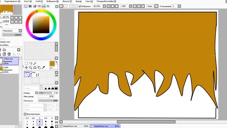Rotate canvas counterclockwise in toolbar
This screenshot has width=227, height=128.
(x=135, y=6)
